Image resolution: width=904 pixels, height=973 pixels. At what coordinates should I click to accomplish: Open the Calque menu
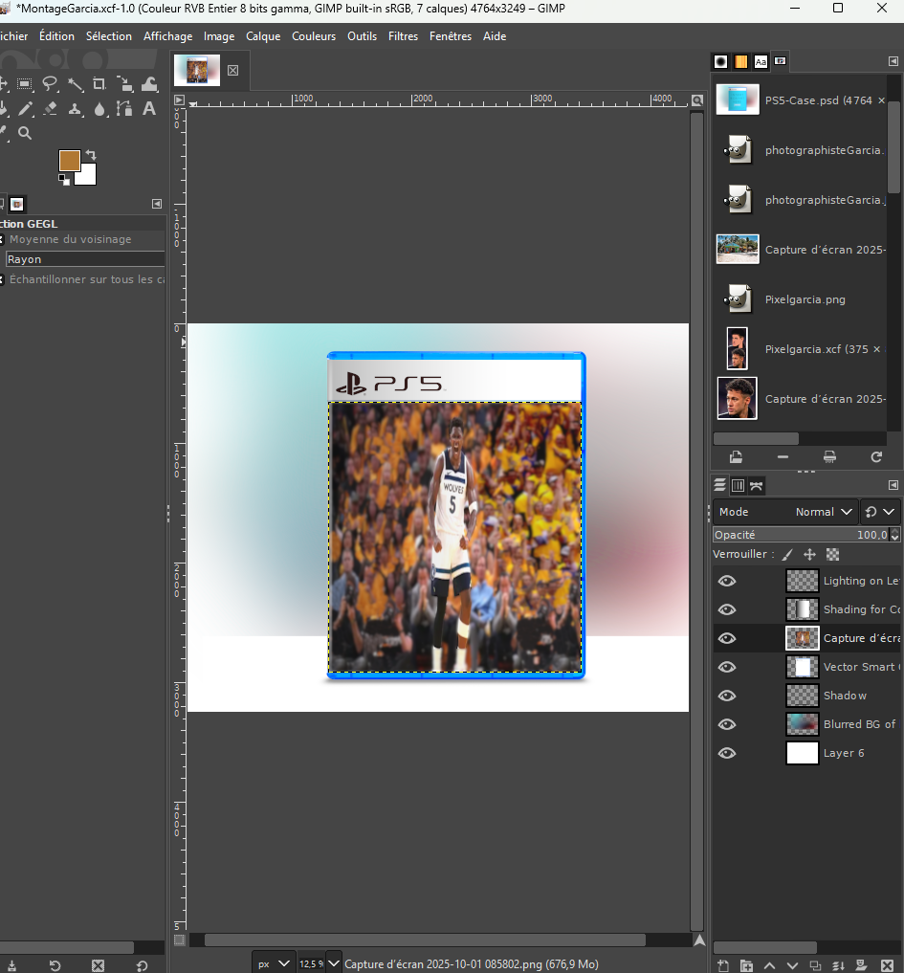coord(263,36)
